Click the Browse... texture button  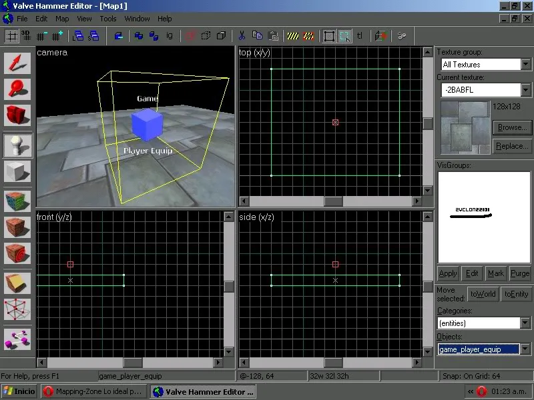[x=512, y=127]
